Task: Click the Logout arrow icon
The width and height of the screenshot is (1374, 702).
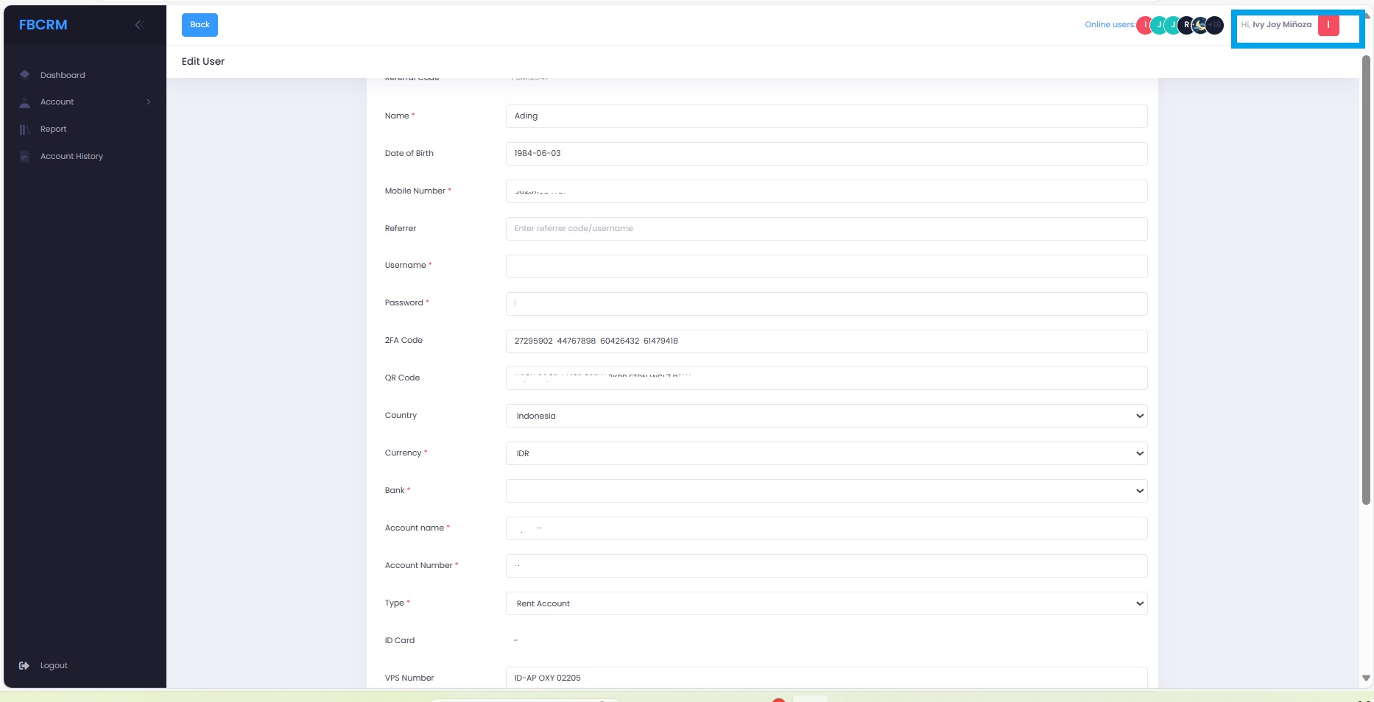Action: tap(24, 665)
